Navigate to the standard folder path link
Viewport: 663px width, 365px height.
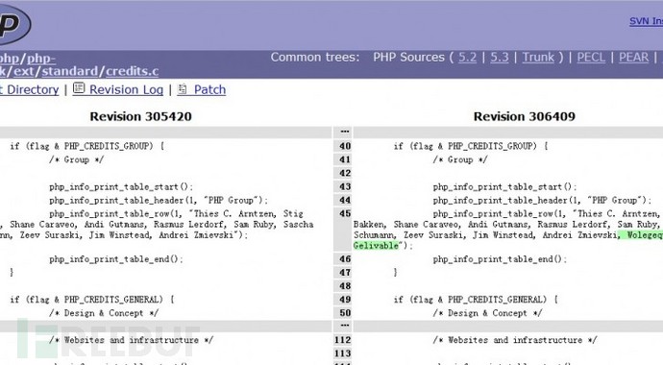point(70,71)
